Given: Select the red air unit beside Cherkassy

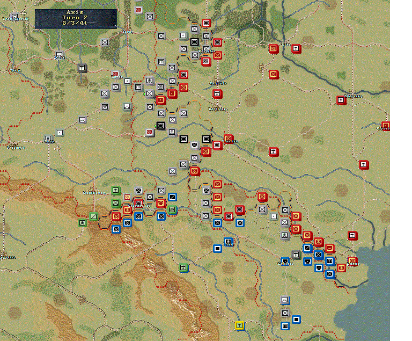Looking at the screenshot, I should pos(341,100).
